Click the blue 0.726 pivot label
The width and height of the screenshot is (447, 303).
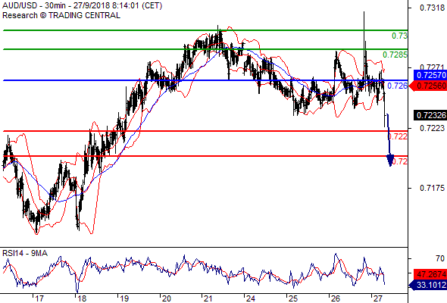coord(397,86)
